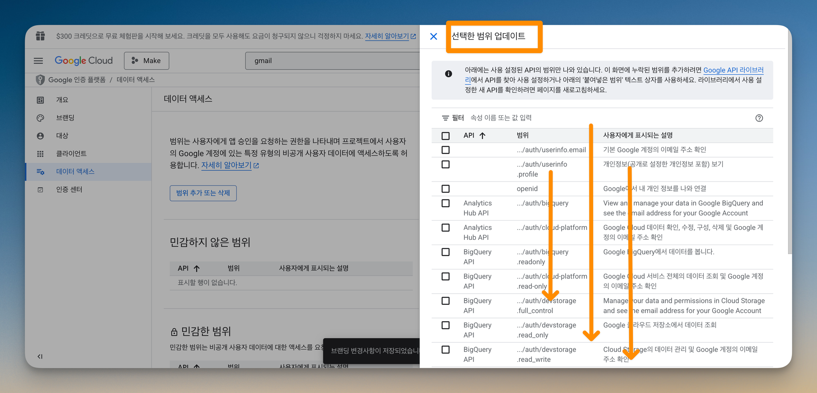Open the Google API 라이브러리 link

[733, 70]
